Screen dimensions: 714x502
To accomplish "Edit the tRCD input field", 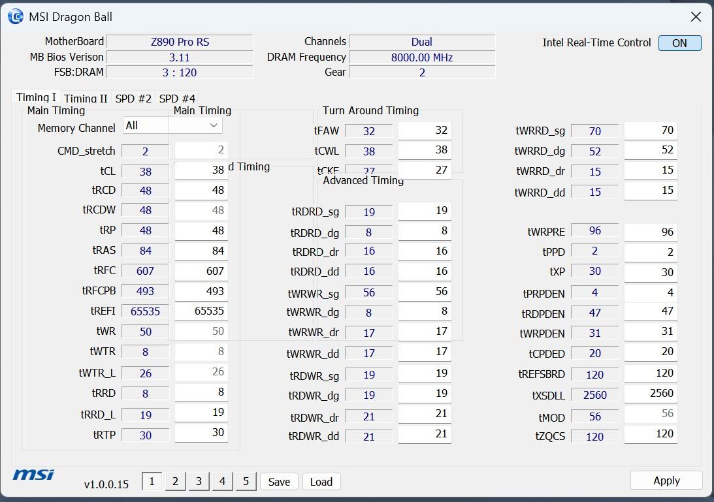I will click(x=201, y=190).
